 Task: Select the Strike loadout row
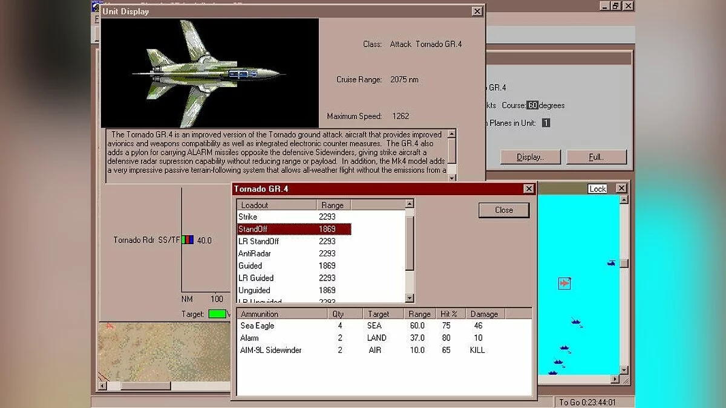[294, 216]
